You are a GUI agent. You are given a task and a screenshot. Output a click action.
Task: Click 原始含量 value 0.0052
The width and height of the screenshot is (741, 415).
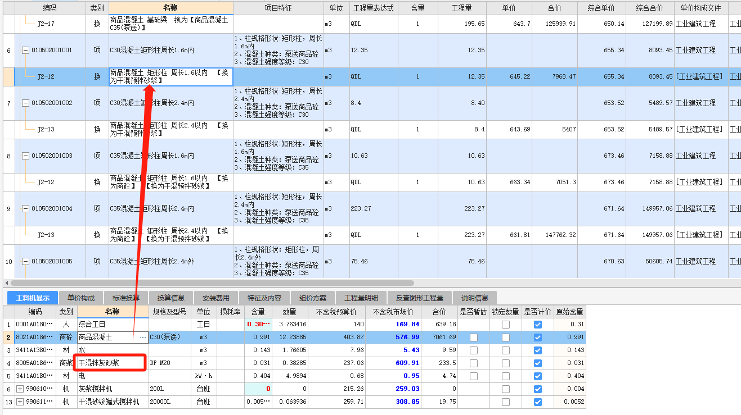(569, 402)
